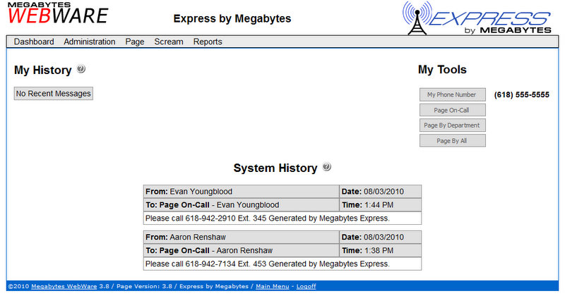Select the Evan Youngblood history message text

pos(267,218)
